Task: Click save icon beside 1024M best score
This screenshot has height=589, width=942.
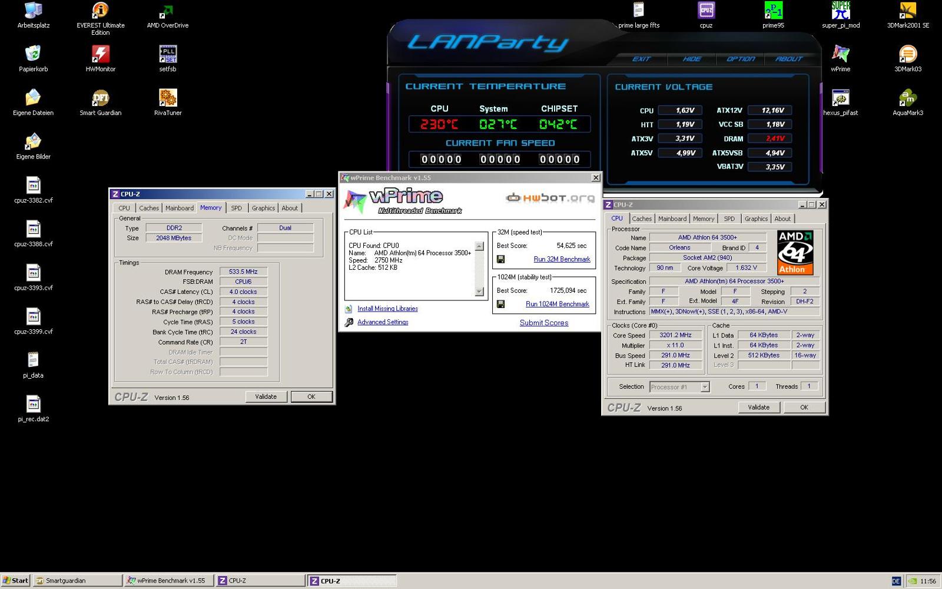Action: coord(500,304)
